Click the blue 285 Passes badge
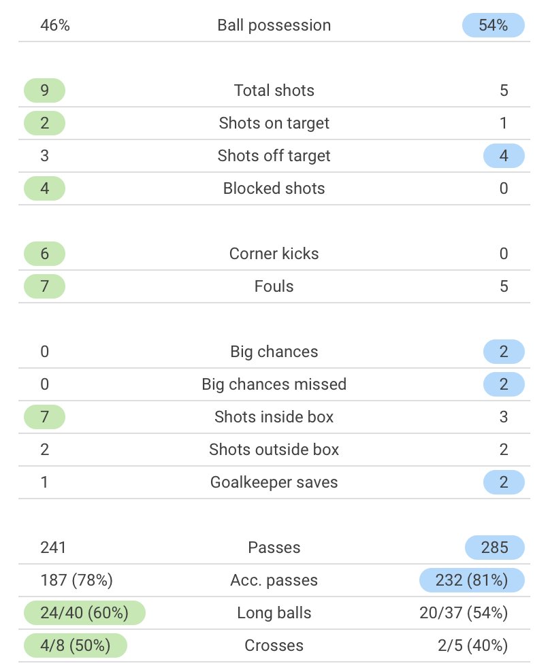The image size is (550, 672). coord(494,548)
